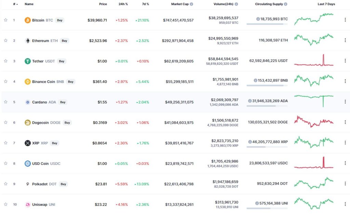Expand the three-dot menu for Polkadot

click(x=345, y=184)
